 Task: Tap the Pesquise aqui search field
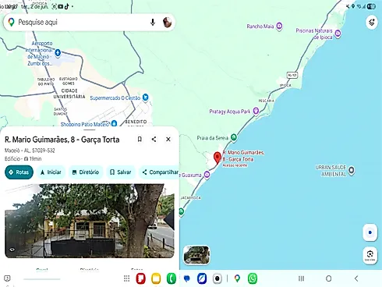pos(90,23)
